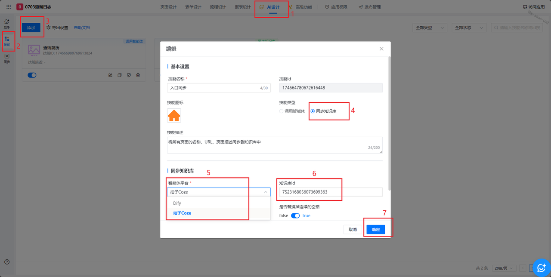The image size is (551, 277).
Task: Open the floating AI chat assistant icon
Action: coord(541,268)
